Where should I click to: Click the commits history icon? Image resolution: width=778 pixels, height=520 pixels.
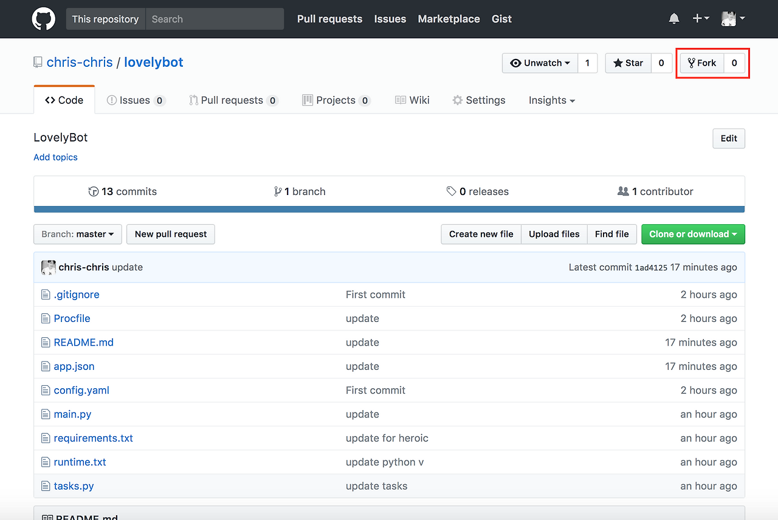coord(94,191)
